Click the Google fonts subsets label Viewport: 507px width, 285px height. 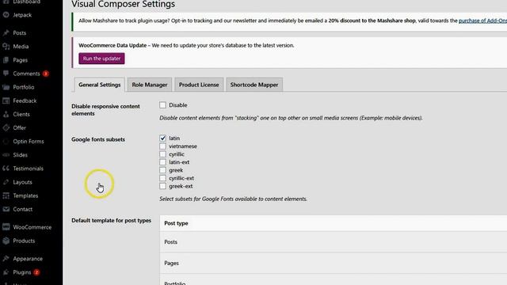click(x=98, y=139)
